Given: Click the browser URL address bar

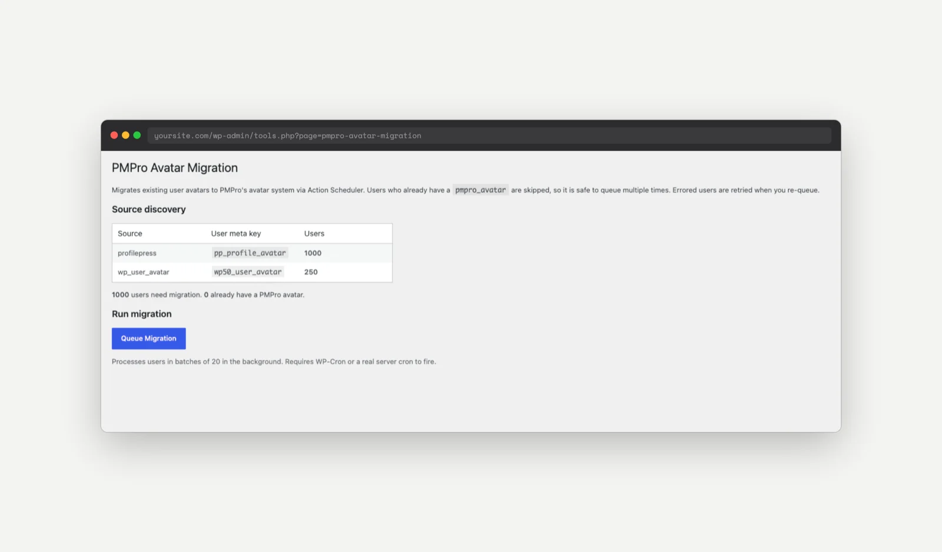Looking at the screenshot, I should pyautogui.click(x=489, y=135).
